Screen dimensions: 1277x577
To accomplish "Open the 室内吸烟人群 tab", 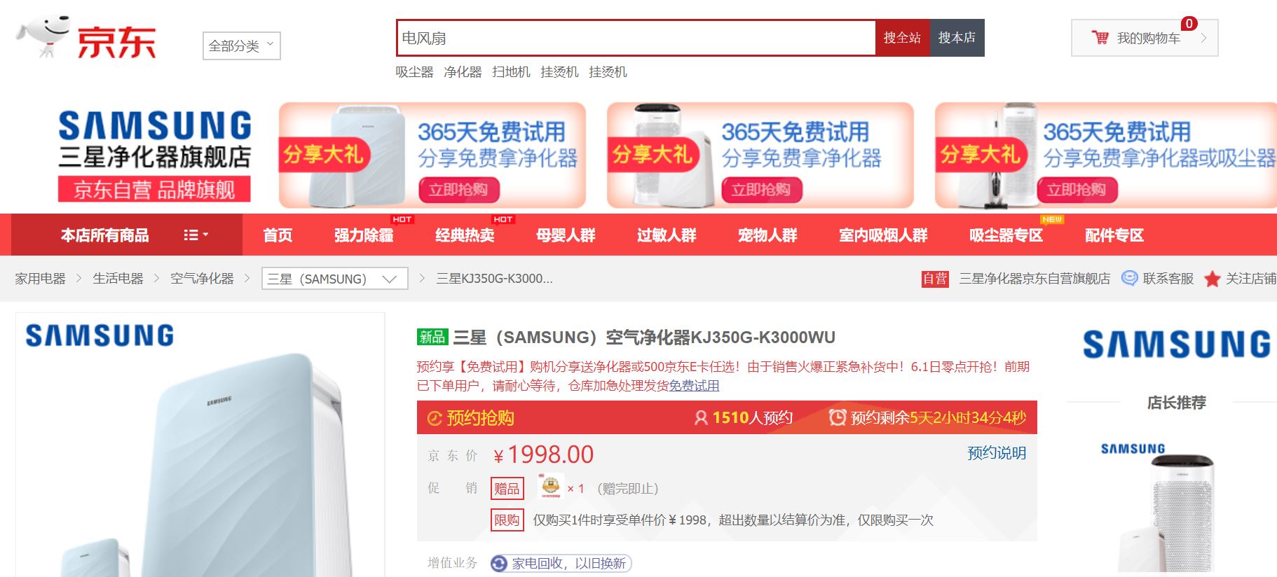I will tap(883, 235).
